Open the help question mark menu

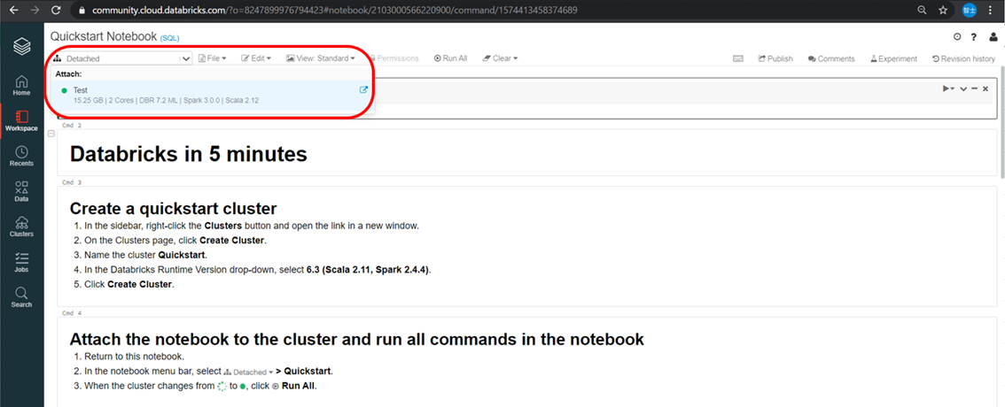pos(974,37)
